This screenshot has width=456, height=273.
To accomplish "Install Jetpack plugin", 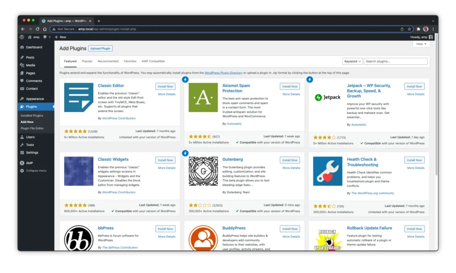I will point(414,87).
